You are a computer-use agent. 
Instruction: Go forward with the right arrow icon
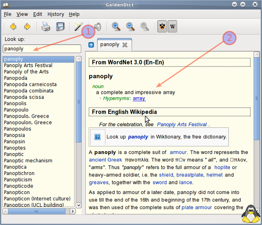[27, 27]
